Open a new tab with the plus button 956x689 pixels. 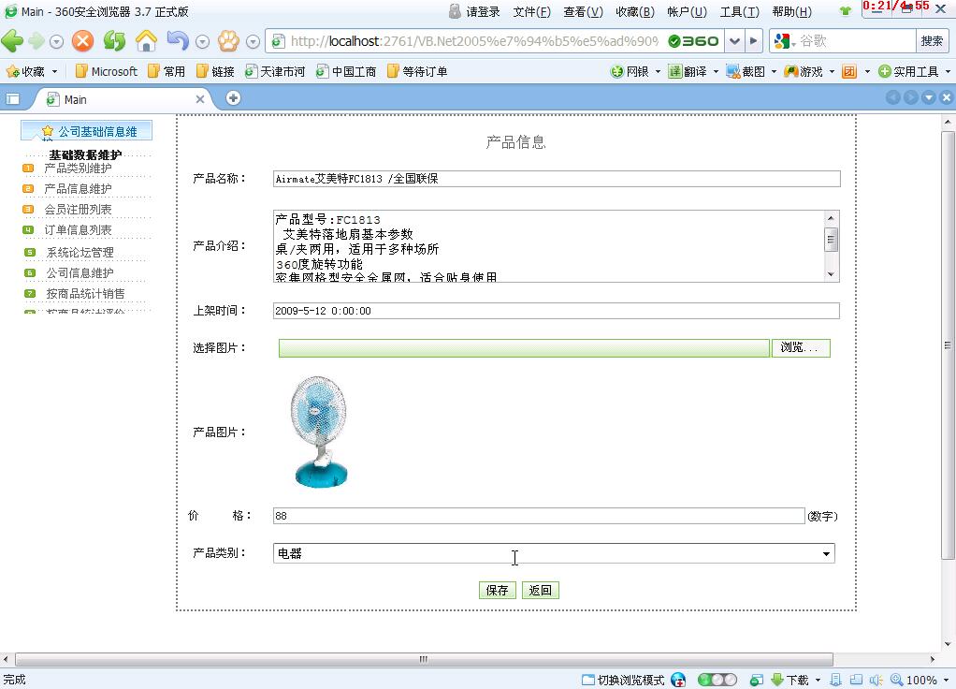(x=233, y=97)
